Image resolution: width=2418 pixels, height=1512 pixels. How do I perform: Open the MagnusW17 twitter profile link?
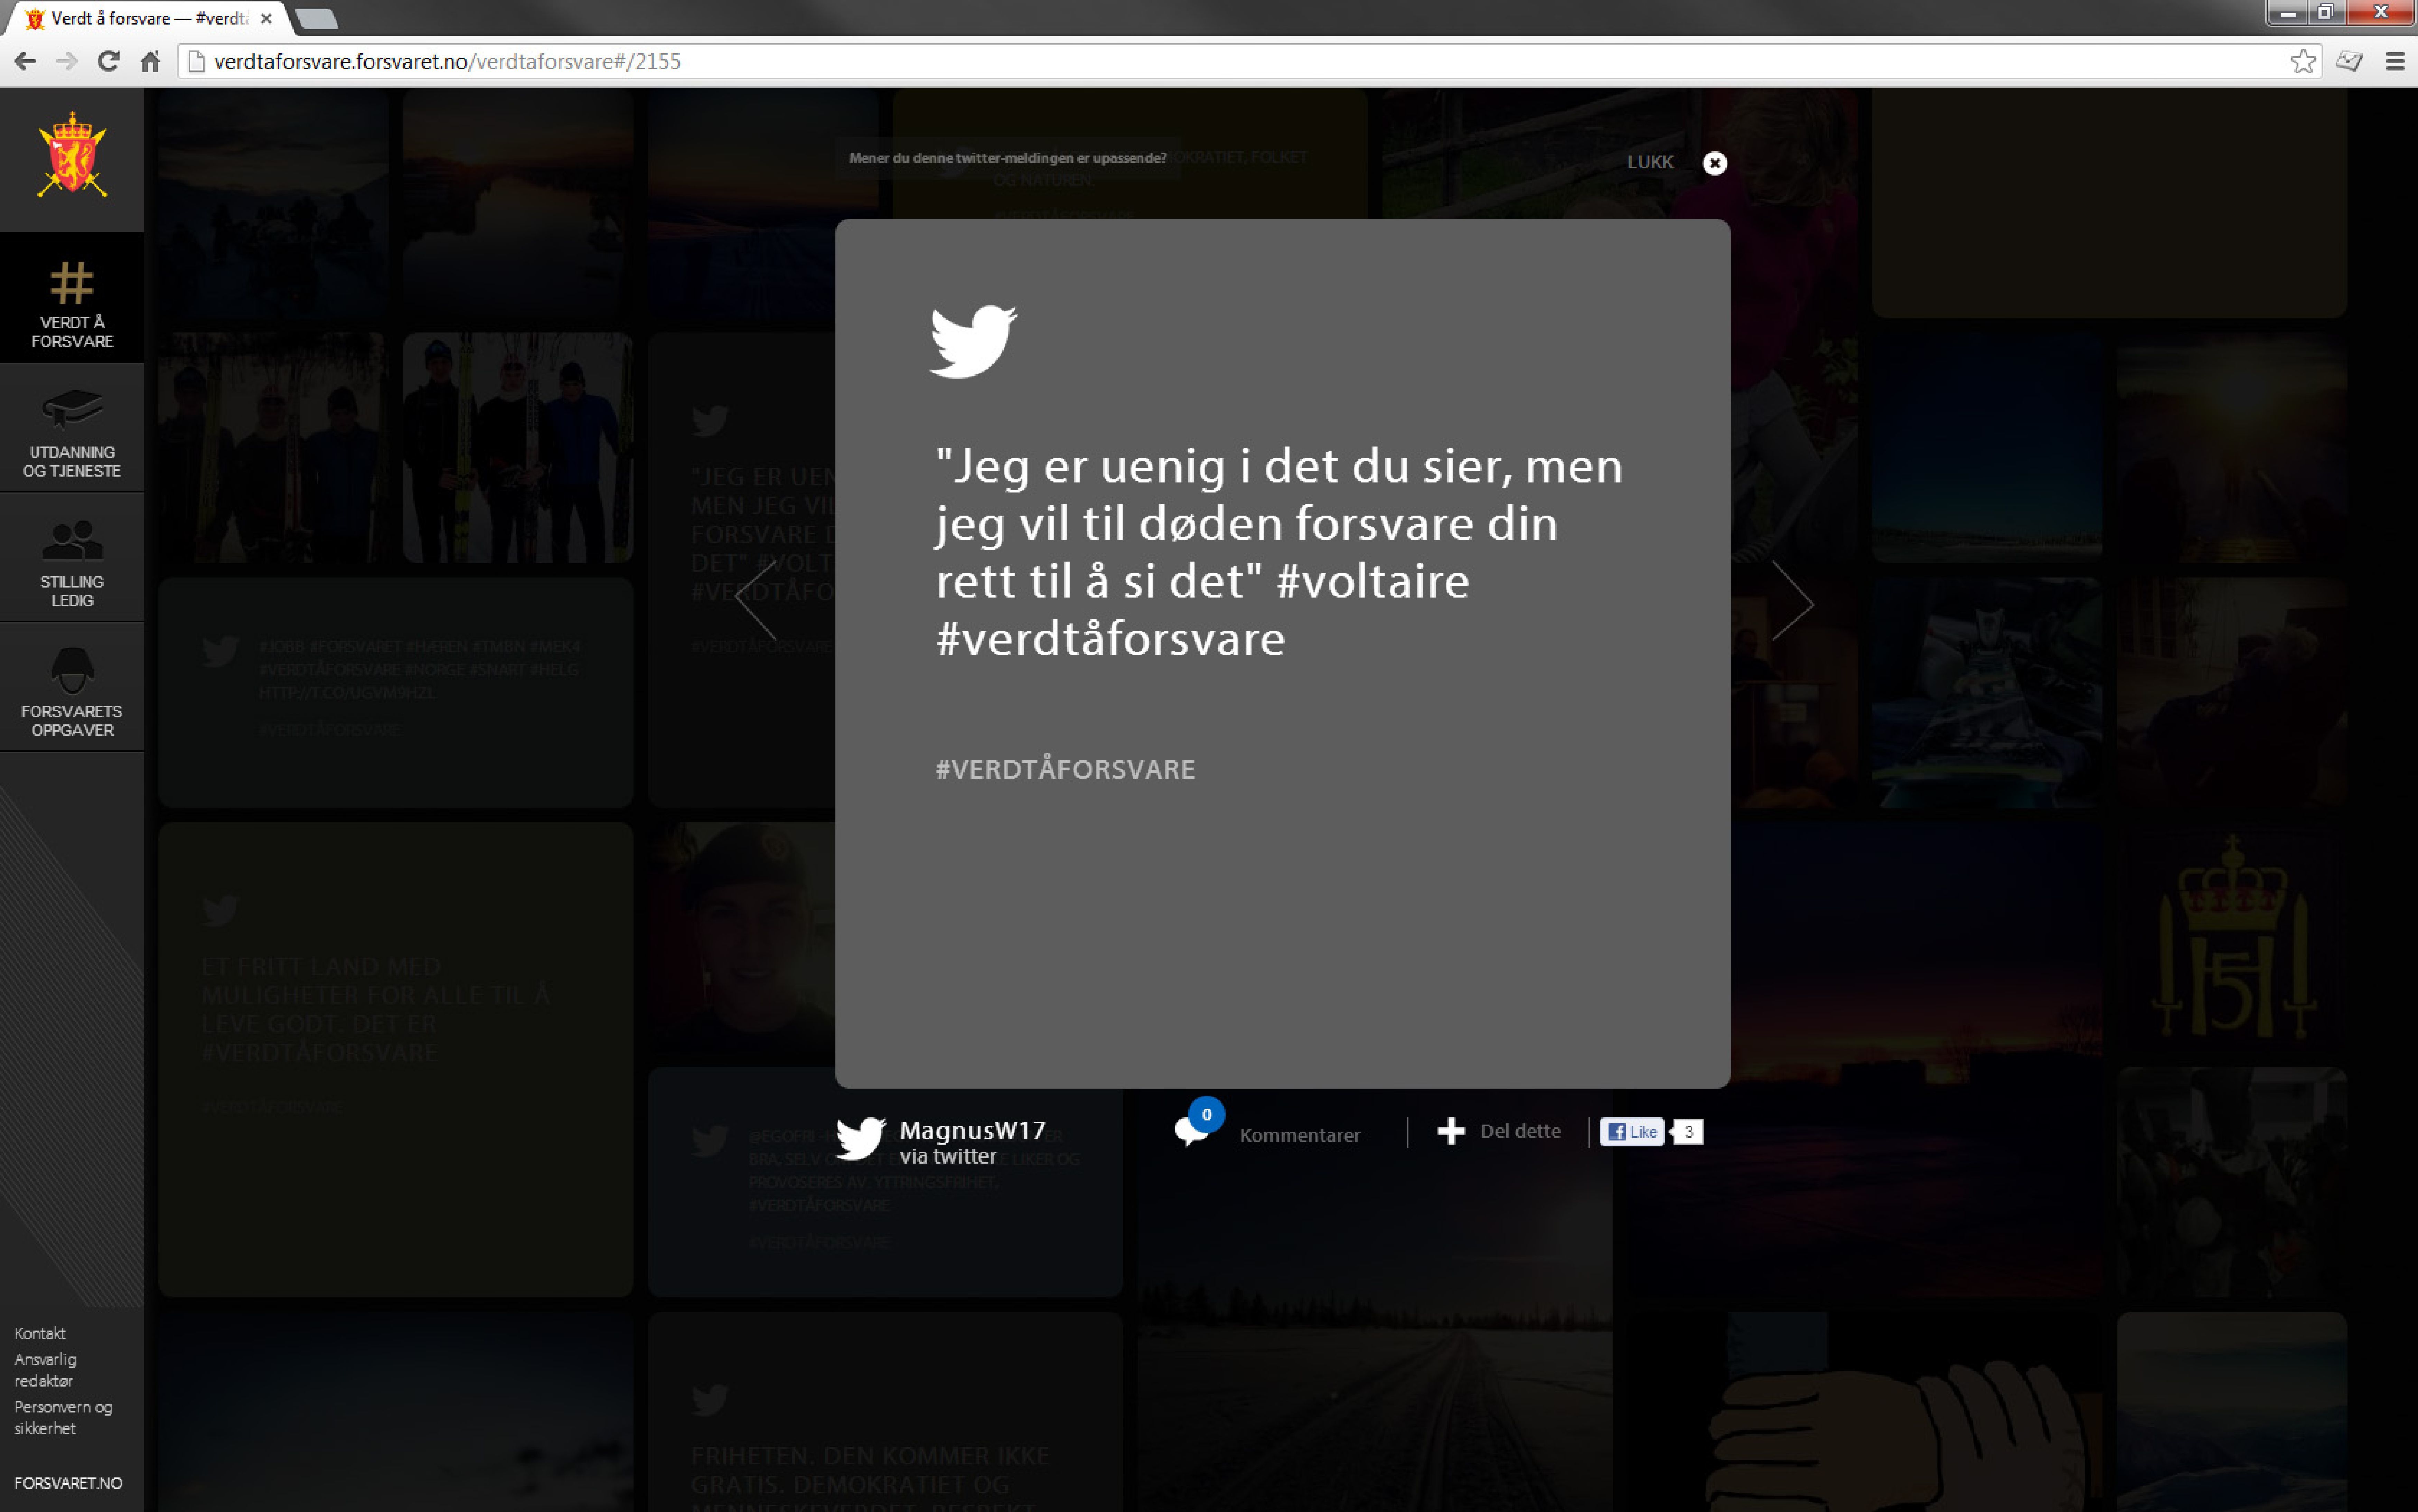click(x=972, y=1130)
